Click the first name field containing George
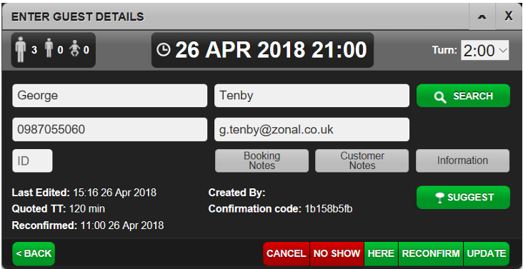 [x=110, y=96]
